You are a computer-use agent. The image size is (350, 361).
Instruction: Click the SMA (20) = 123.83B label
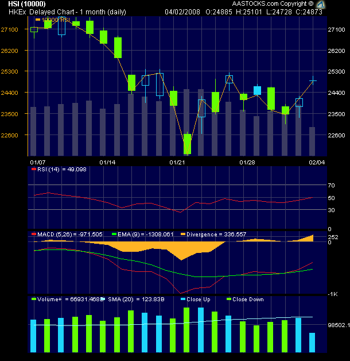pos(136,299)
